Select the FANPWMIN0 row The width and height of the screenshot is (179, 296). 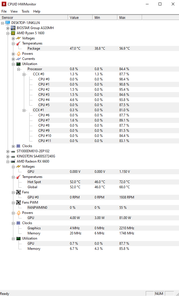click(x=103, y=208)
